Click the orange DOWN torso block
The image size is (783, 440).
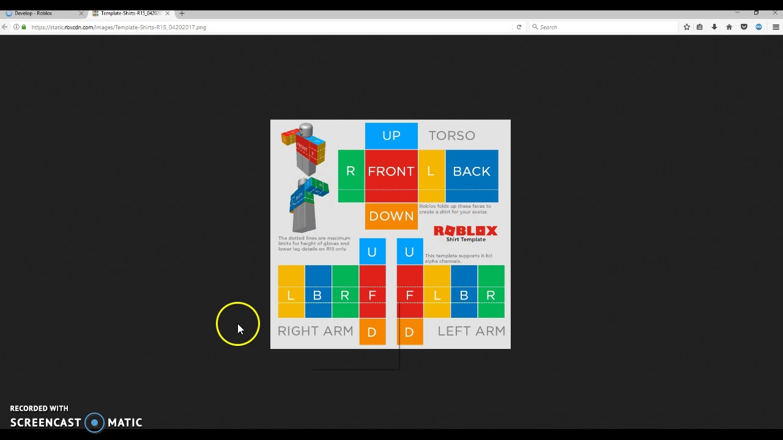pos(391,216)
